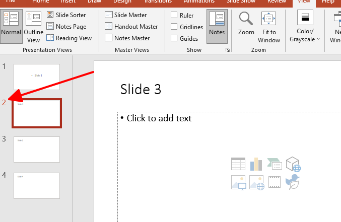This screenshot has height=222, width=341.
Task: Enable the Gridlines checkbox
Action: (174, 27)
